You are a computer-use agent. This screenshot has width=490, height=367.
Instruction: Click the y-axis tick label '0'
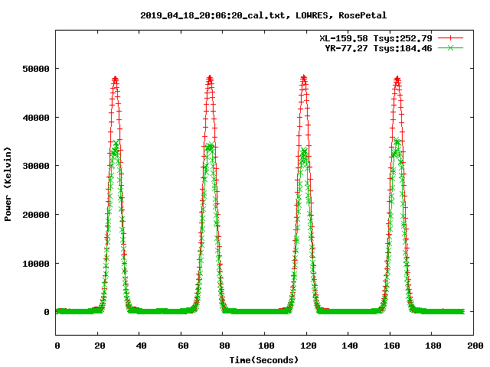(47, 312)
